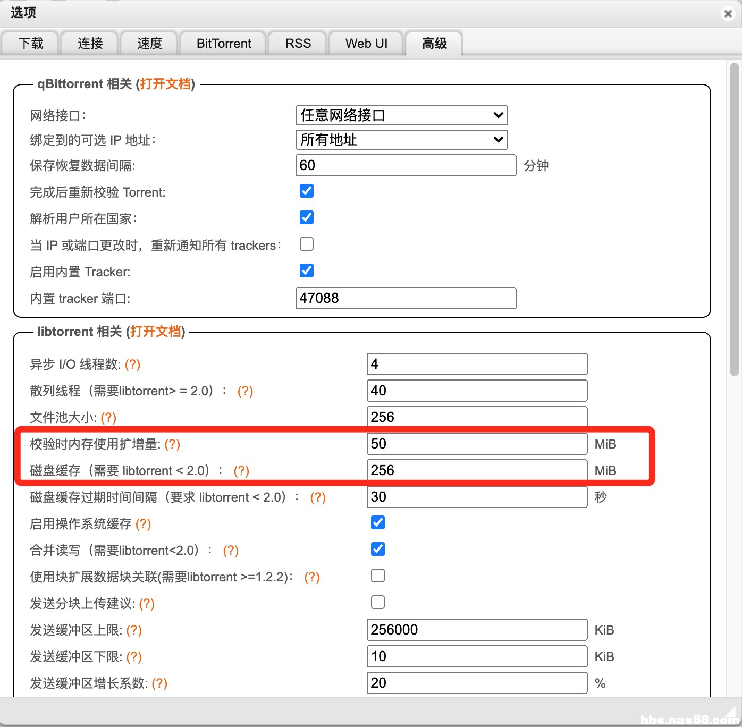
Task: Close the 选项 dialog with the X icon
Action: [x=728, y=14]
